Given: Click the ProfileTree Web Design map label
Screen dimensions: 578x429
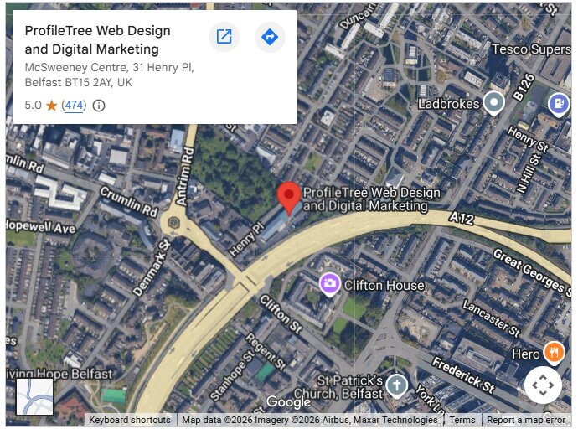Looking at the screenshot, I should [372, 199].
